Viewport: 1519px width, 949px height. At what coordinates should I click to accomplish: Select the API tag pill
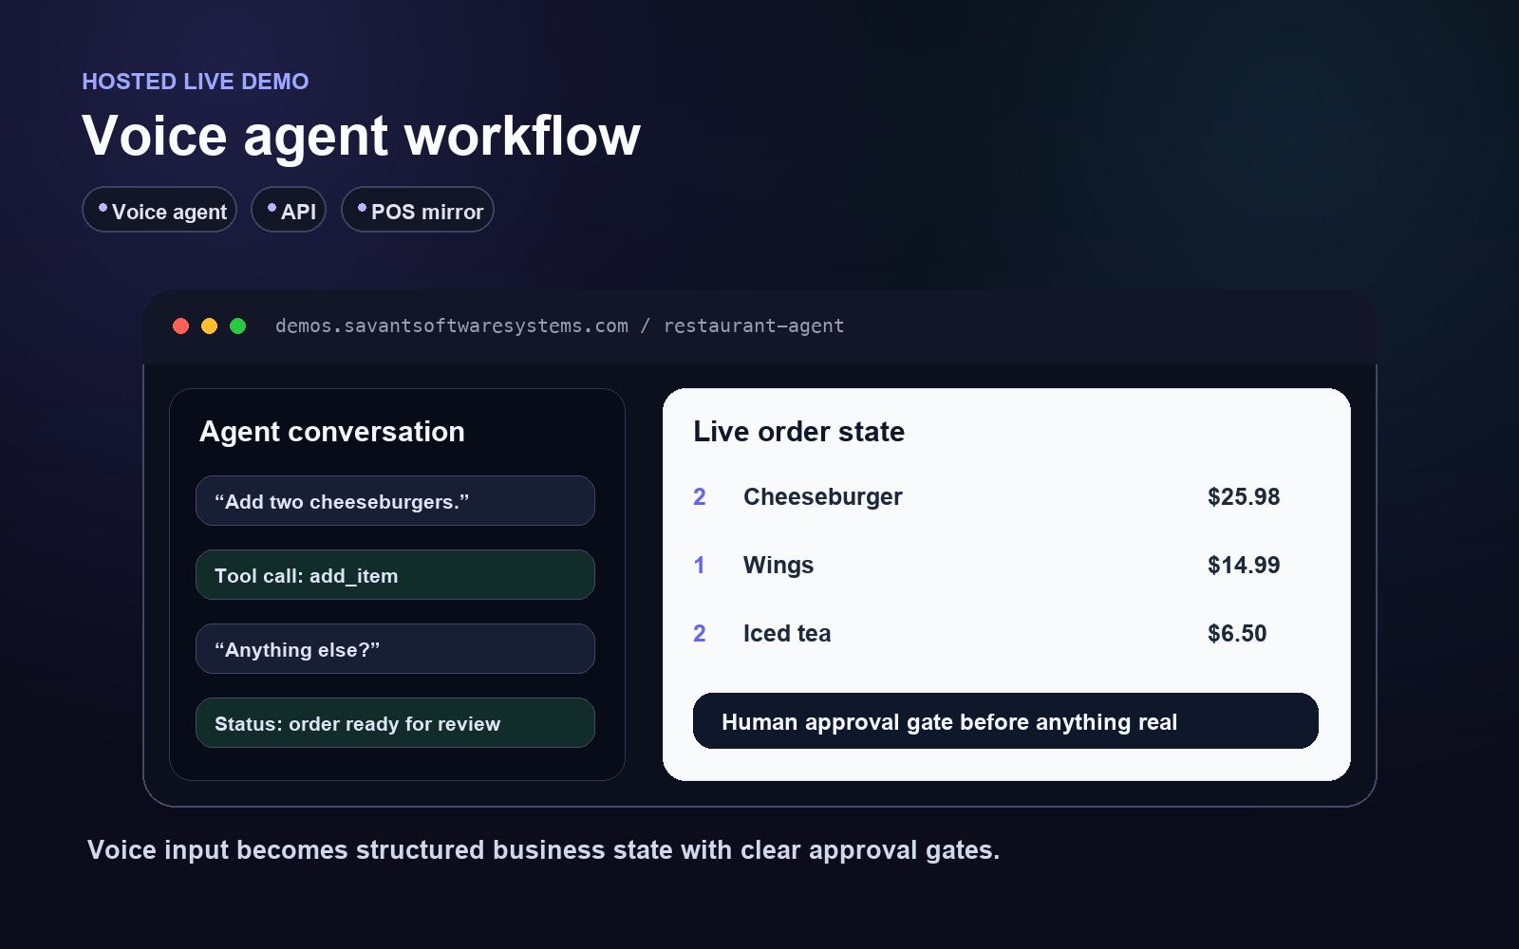pyautogui.click(x=289, y=210)
